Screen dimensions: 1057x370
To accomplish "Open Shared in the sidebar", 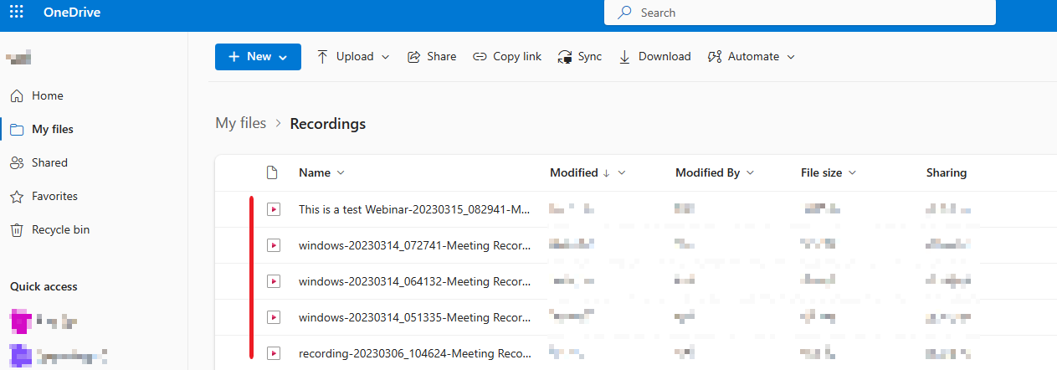I will pos(49,163).
